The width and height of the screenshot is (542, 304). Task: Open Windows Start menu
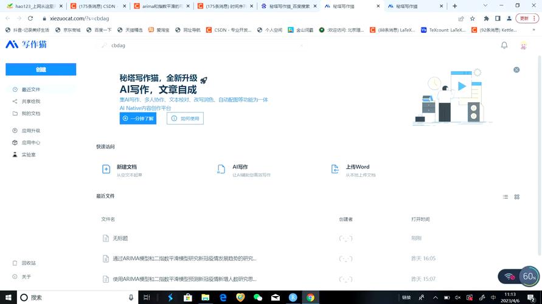[x=9, y=297]
